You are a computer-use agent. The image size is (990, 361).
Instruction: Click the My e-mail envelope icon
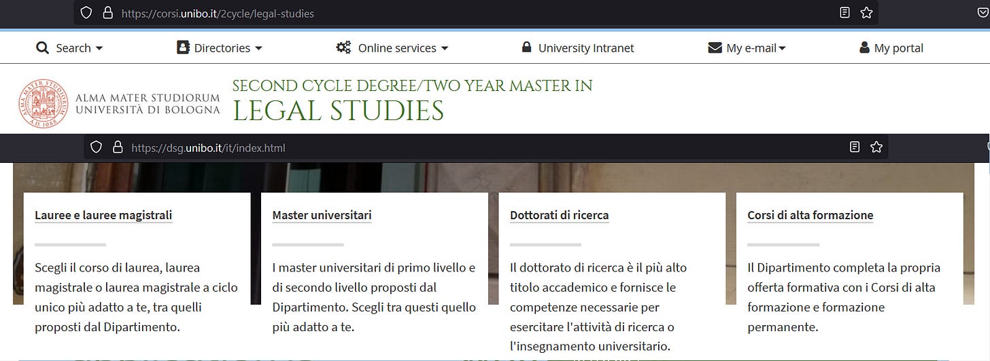(715, 48)
